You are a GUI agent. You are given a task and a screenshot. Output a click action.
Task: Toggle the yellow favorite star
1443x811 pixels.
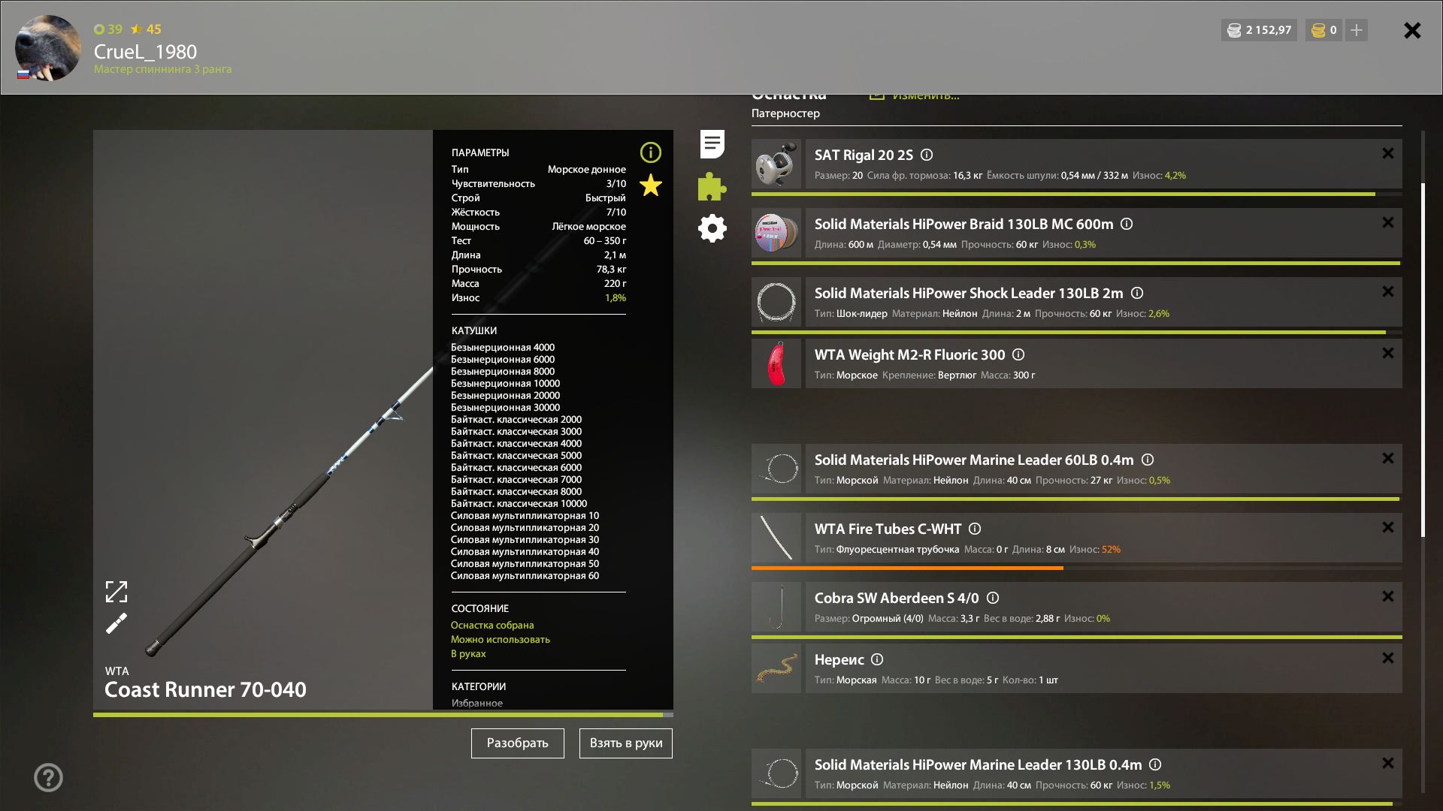tap(650, 185)
